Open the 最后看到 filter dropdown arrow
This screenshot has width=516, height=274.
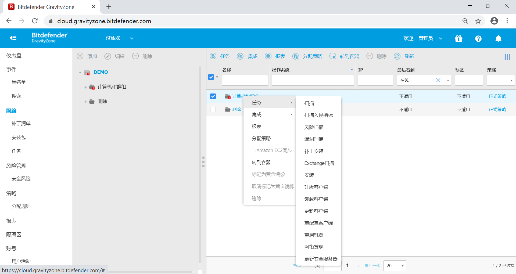click(x=448, y=81)
